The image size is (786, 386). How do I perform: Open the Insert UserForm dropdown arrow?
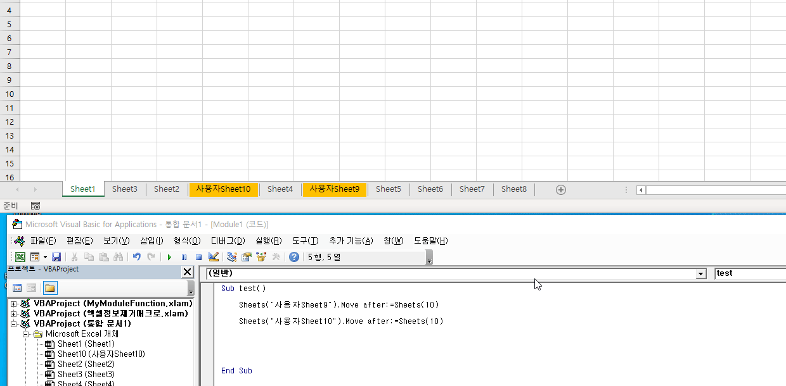click(45, 257)
